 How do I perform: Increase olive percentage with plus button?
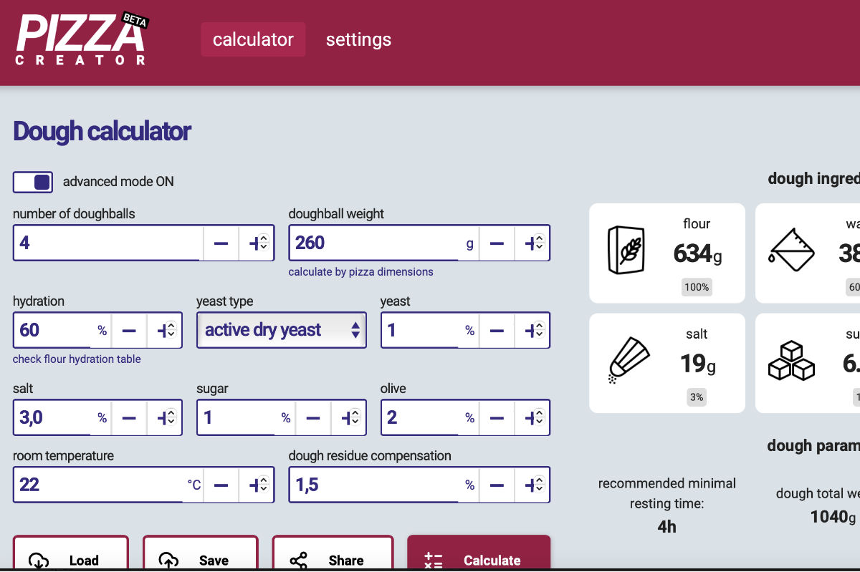(532, 418)
